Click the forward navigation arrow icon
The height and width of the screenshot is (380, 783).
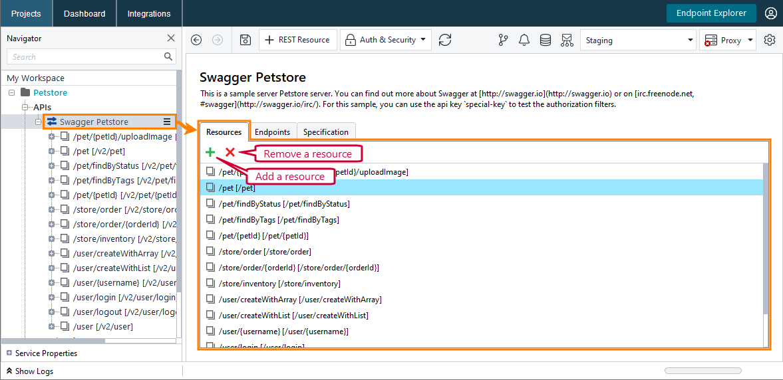coord(218,40)
